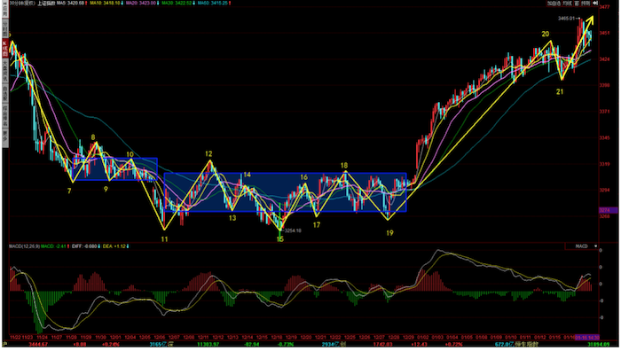The width and height of the screenshot is (621, 351).
Task: Switch to the 分时图 sidebar tab
Action: coord(5,27)
